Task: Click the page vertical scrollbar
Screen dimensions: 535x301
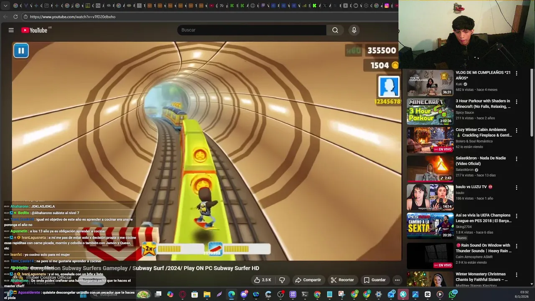Action: click(532, 102)
